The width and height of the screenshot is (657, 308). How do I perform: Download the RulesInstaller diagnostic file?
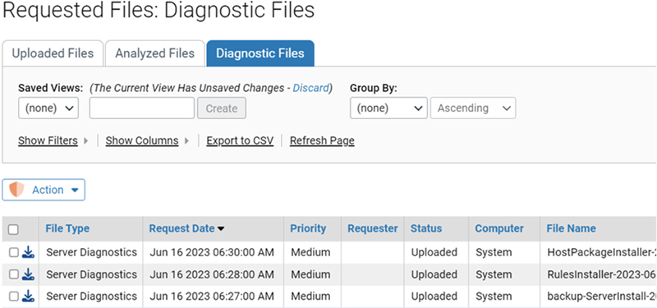[x=28, y=274]
